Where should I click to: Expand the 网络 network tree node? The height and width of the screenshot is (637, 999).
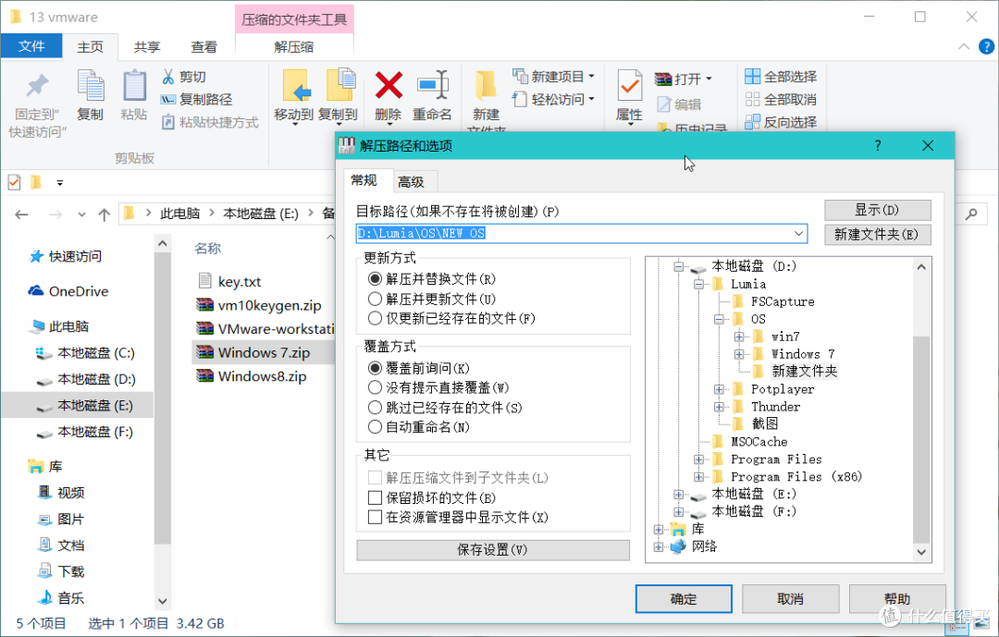(x=659, y=546)
